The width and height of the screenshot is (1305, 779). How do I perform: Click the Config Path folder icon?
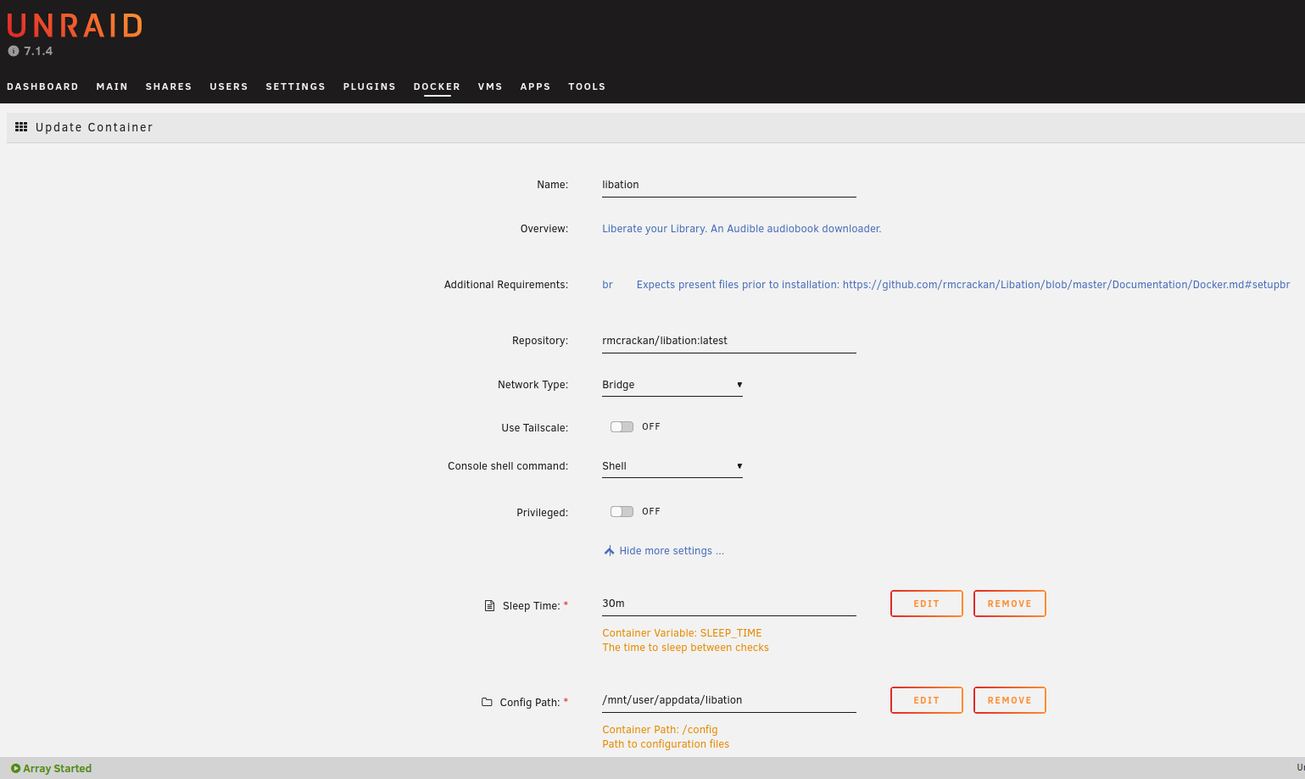pos(487,702)
